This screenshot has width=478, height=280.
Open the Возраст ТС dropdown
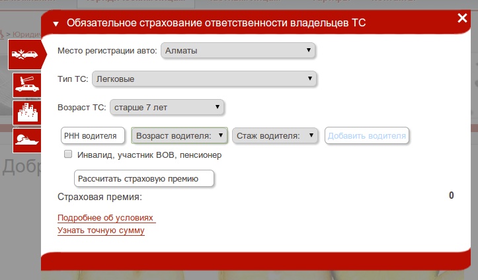point(167,106)
